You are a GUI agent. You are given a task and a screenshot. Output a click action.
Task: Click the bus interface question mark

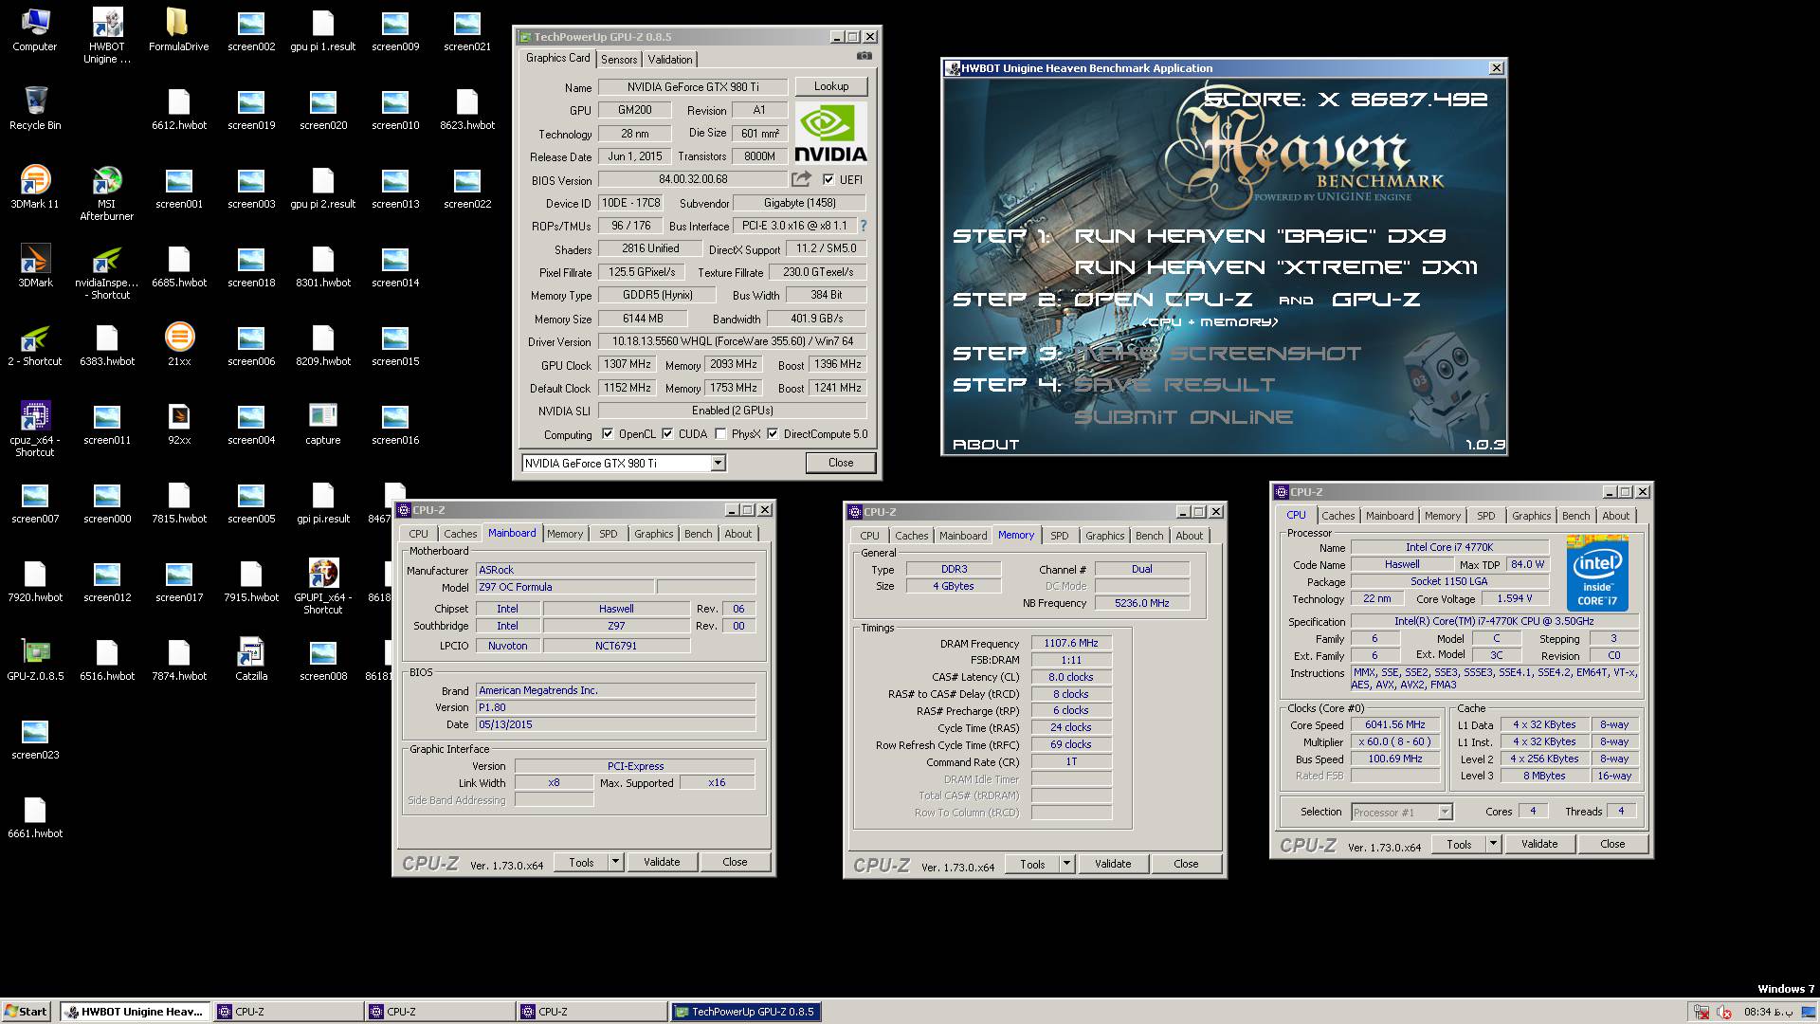[x=863, y=226]
